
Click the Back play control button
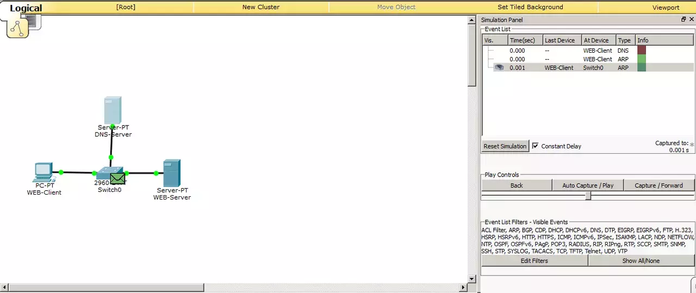point(517,185)
